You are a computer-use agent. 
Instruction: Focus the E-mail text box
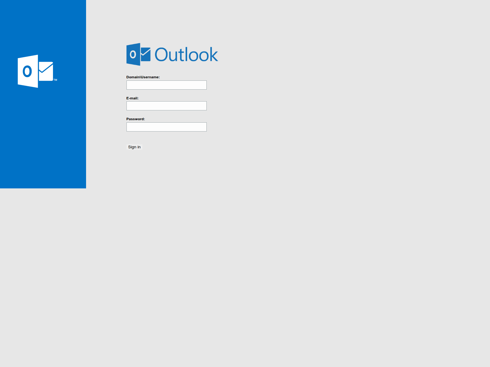click(x=166, y=106)
